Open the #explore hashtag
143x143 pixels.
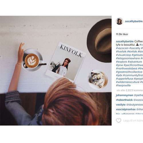(x=122, y=62)
